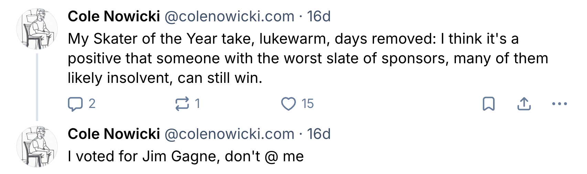This screenshot has width=587, height=174.
Task: Bookmark the Skater of the Year post
Action: 489,104
